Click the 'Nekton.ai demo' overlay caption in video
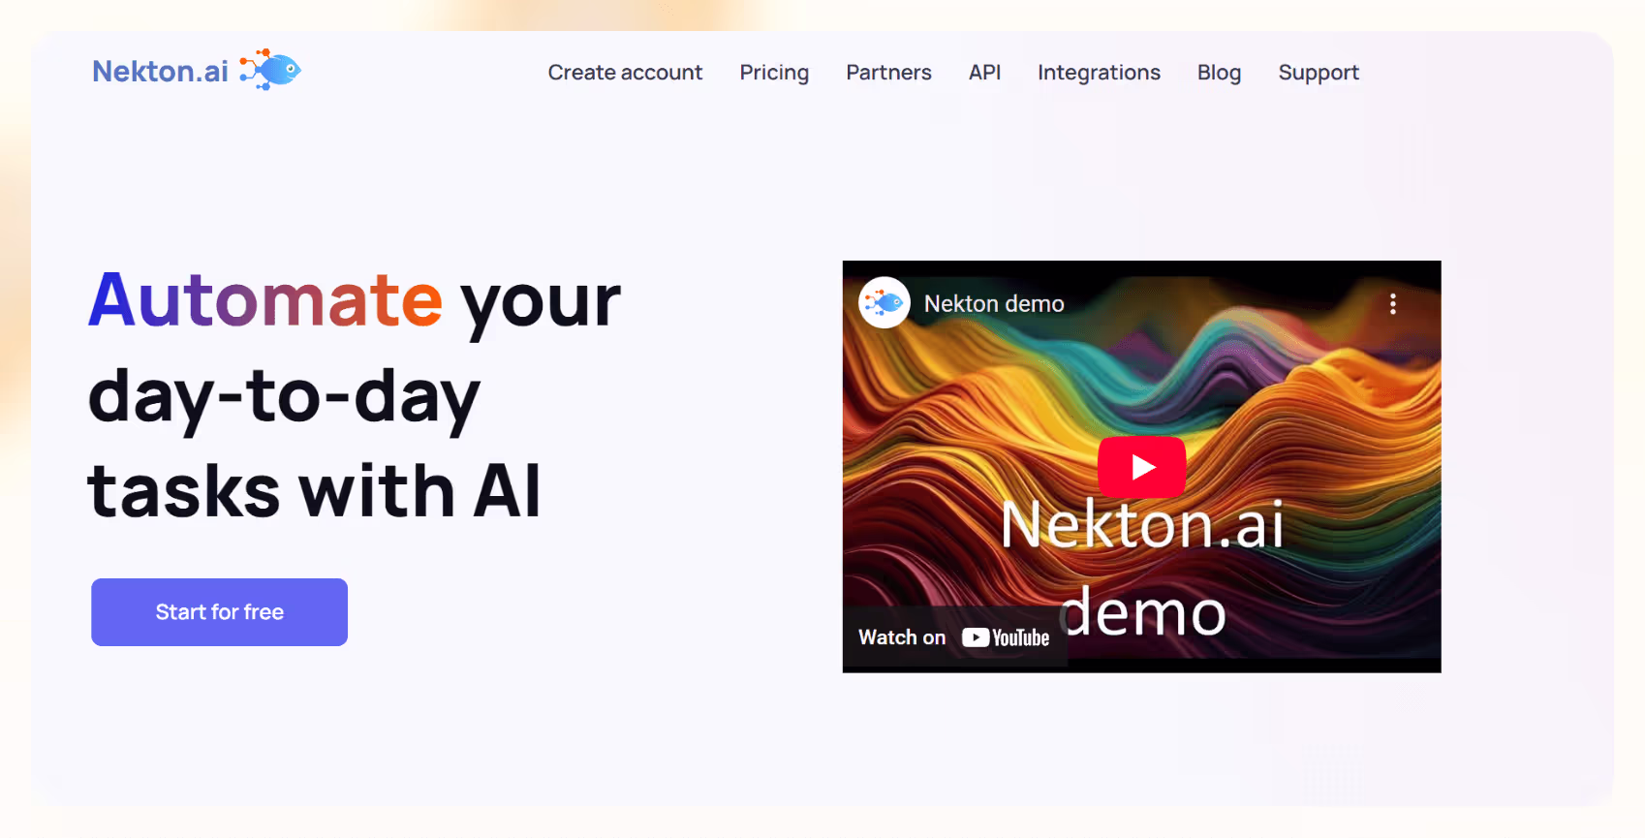This screenshot has height=838, width=1645. 1142,569
